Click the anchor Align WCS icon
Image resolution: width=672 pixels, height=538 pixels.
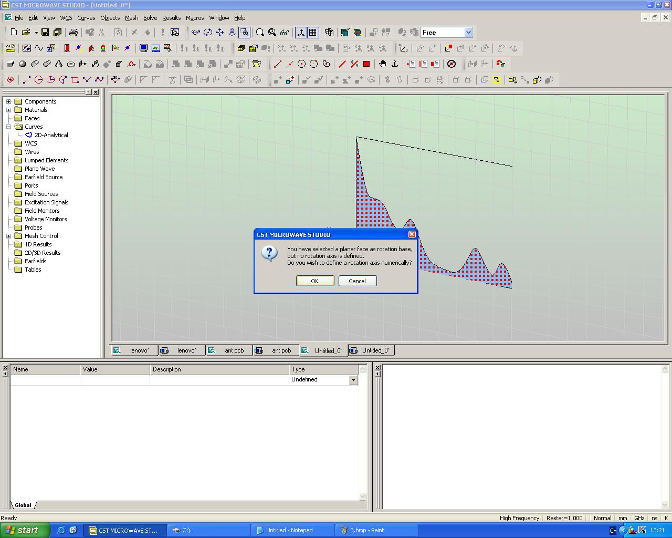395,64
